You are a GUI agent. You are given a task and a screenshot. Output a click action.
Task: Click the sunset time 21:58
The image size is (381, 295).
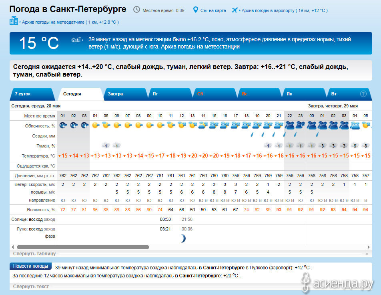187,219
